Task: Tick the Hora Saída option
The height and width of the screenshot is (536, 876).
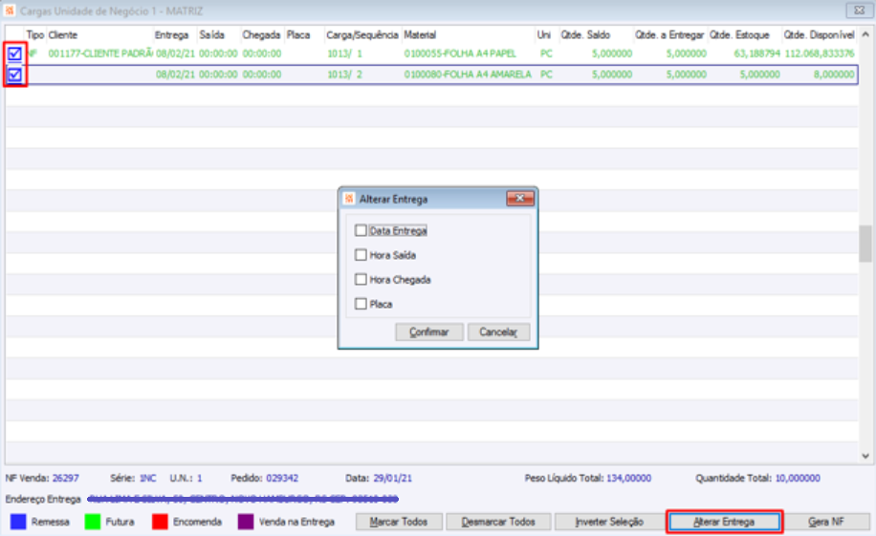Action: click(x=361, y=255)
